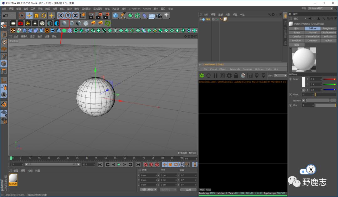
Task: Open the interface layout Octane dropdown
Action: coord(320,8)
